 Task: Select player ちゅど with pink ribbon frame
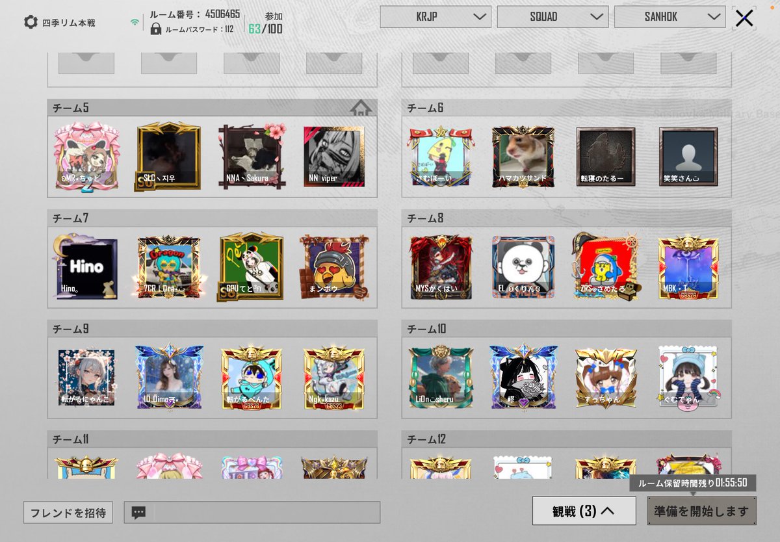[x=86, y=158]
